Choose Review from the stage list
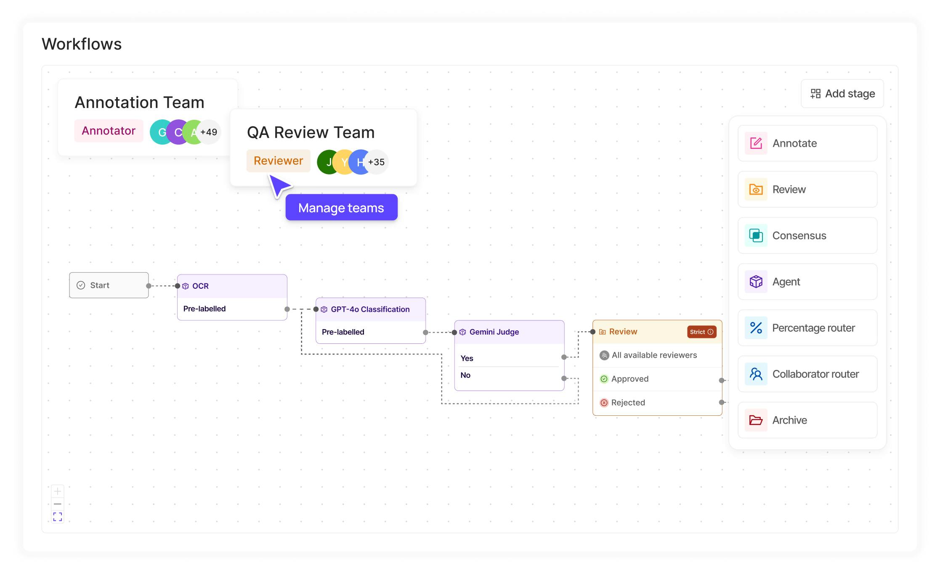The height and width of the screenshot is (575, 940). click(807, 190)
